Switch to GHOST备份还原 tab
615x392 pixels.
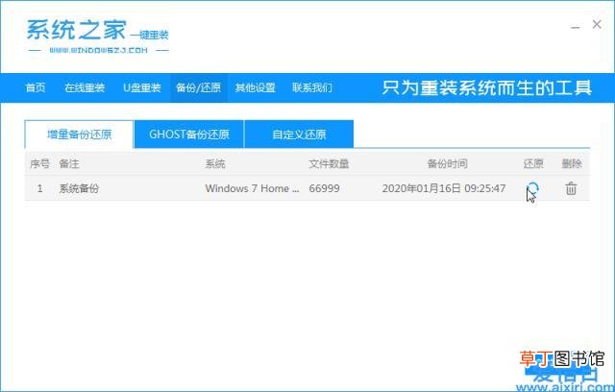(x=188, y=135)
